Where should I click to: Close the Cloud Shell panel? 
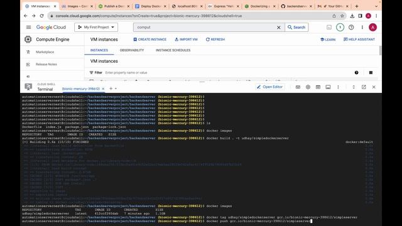tap(374, 87)
